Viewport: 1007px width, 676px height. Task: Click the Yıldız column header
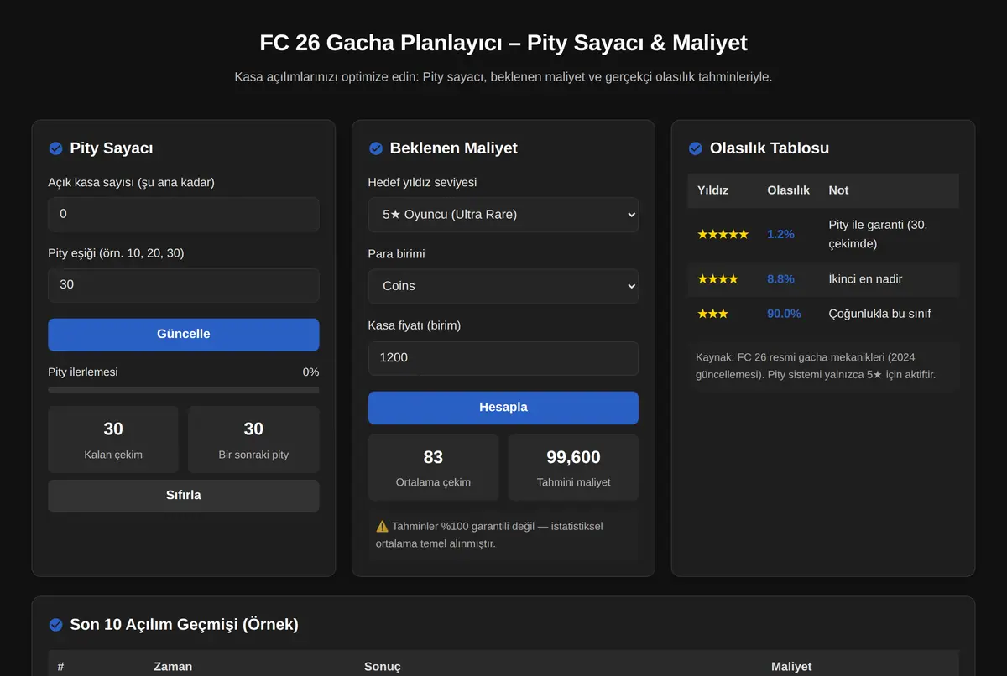[x=712, y=190]
